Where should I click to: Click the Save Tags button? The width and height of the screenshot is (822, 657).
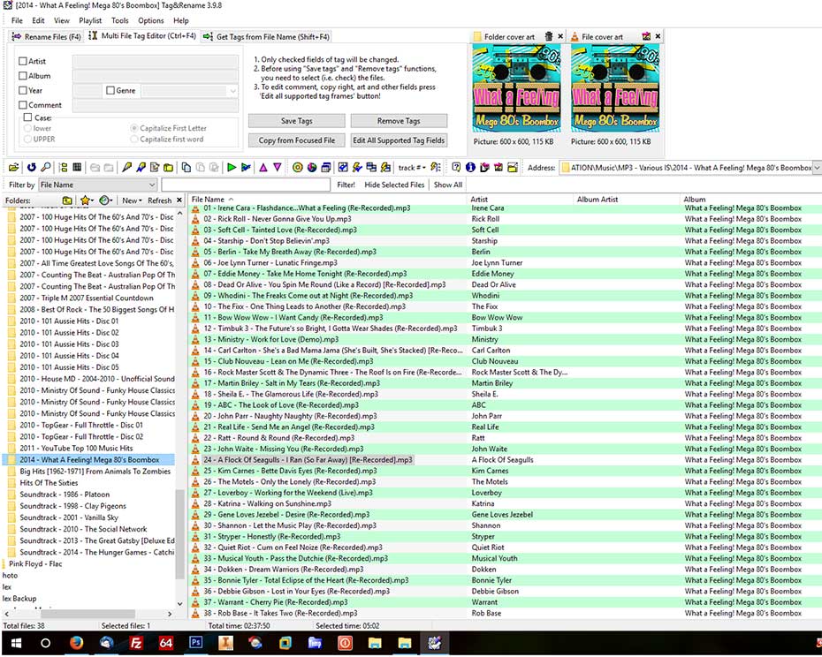[297, 121]
